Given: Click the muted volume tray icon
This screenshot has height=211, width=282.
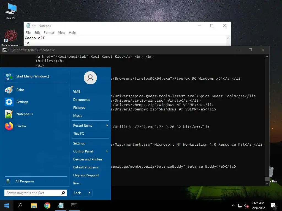Looking at the screenshot, I should (246, 206).
